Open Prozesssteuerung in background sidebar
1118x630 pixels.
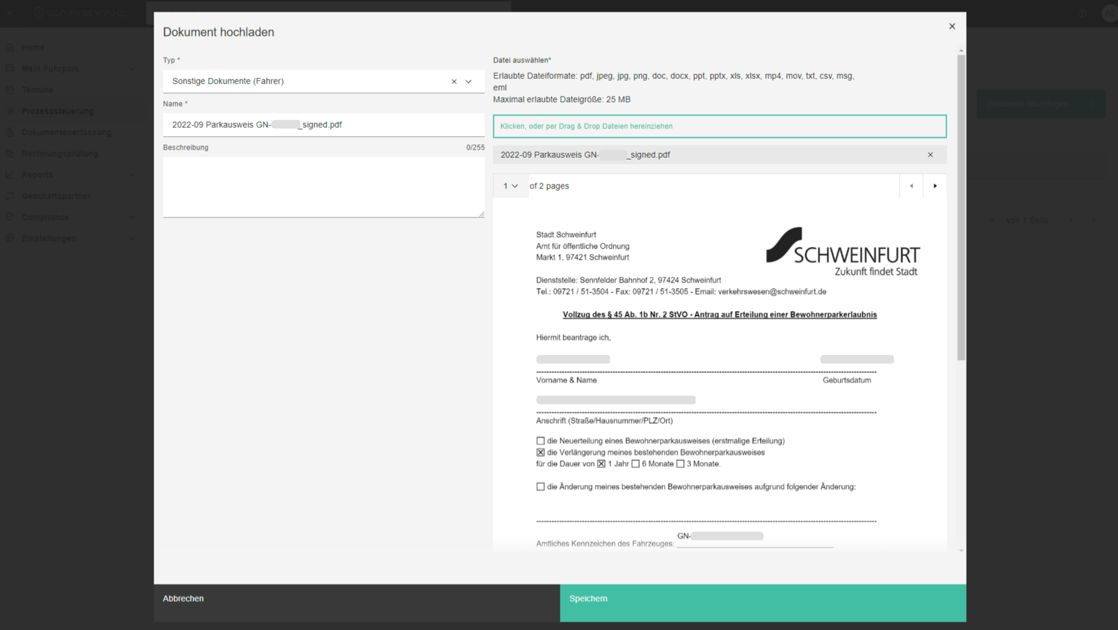58,111
